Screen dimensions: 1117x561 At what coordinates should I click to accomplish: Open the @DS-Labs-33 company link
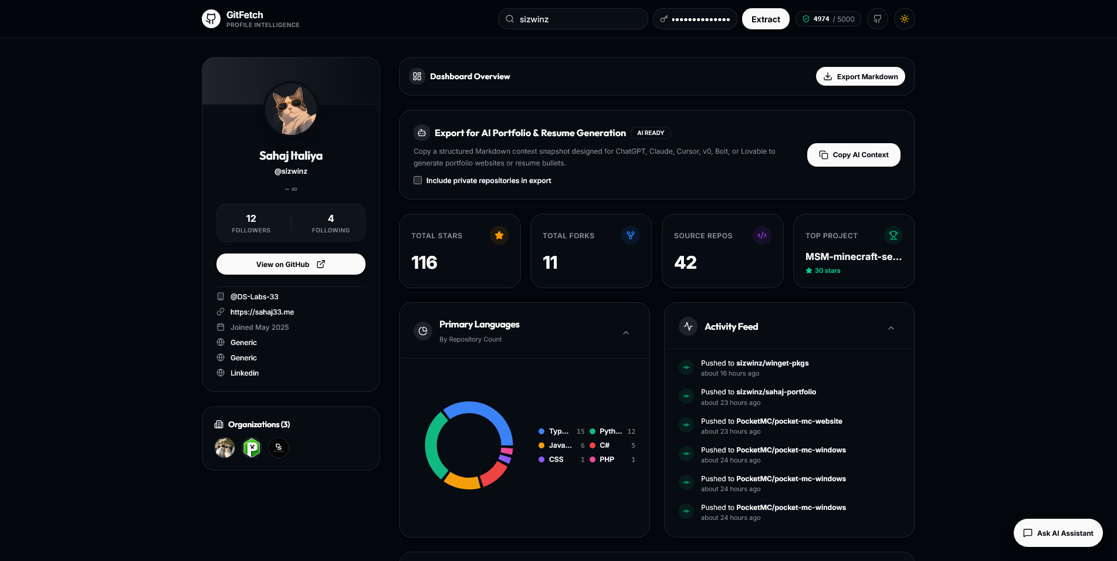coord(255,297)
